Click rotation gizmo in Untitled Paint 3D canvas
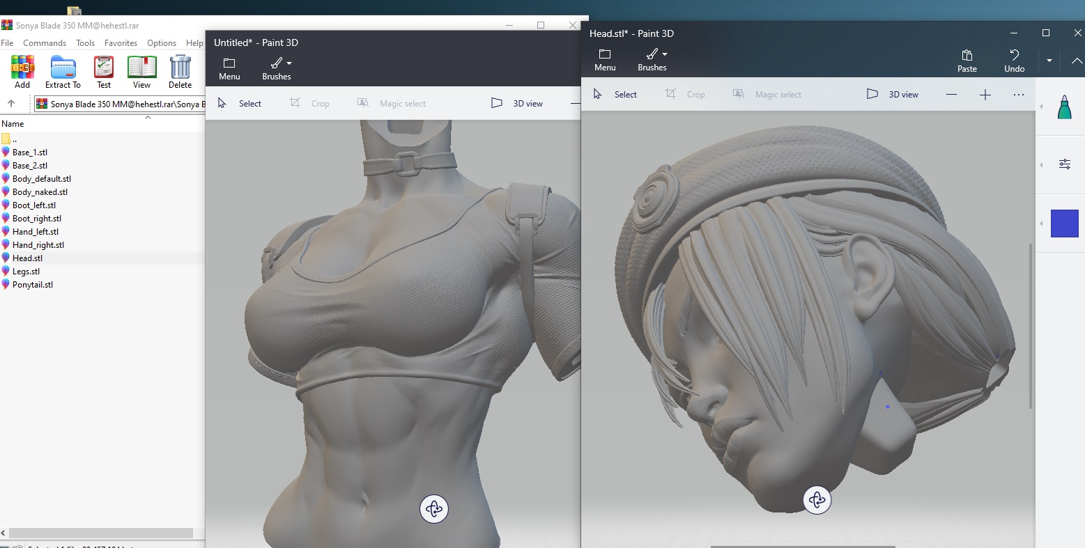 [x=433, y=509]
